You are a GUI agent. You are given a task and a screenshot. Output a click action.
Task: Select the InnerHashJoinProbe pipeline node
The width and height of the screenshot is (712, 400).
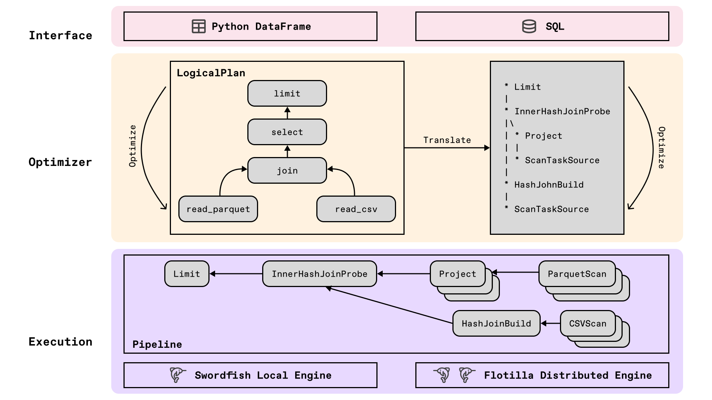tap(319, 274)
